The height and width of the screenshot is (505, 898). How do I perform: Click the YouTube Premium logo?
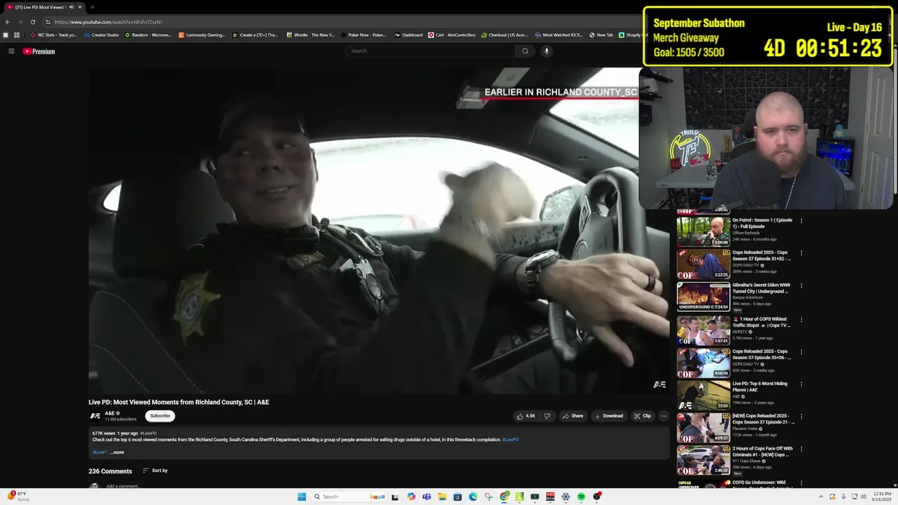(39, 51)
